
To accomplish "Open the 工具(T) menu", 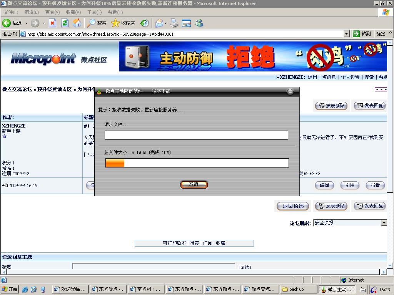I will coord(94,12).
